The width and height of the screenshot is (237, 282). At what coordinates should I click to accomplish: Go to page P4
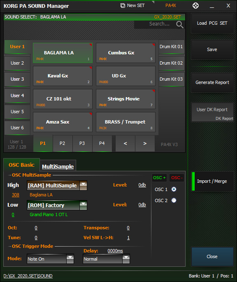point(102,143)
